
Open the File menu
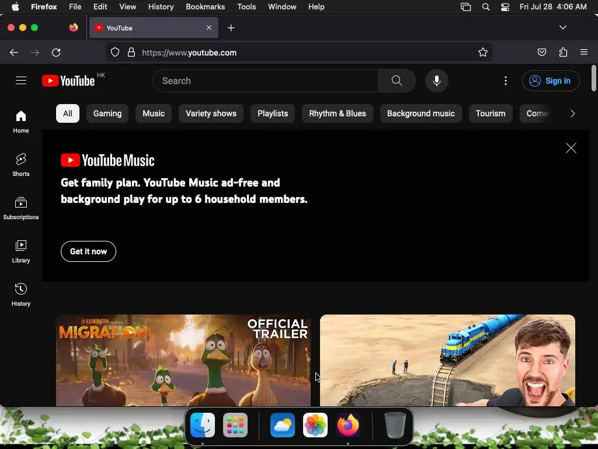coord(75,7)
